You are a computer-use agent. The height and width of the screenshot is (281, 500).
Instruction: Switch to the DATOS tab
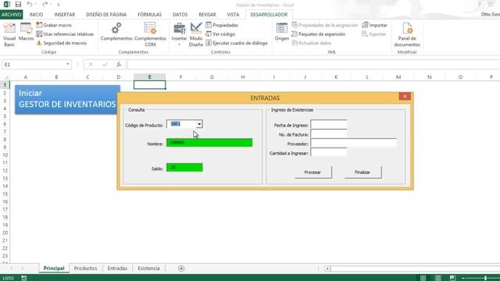(180, 15)
